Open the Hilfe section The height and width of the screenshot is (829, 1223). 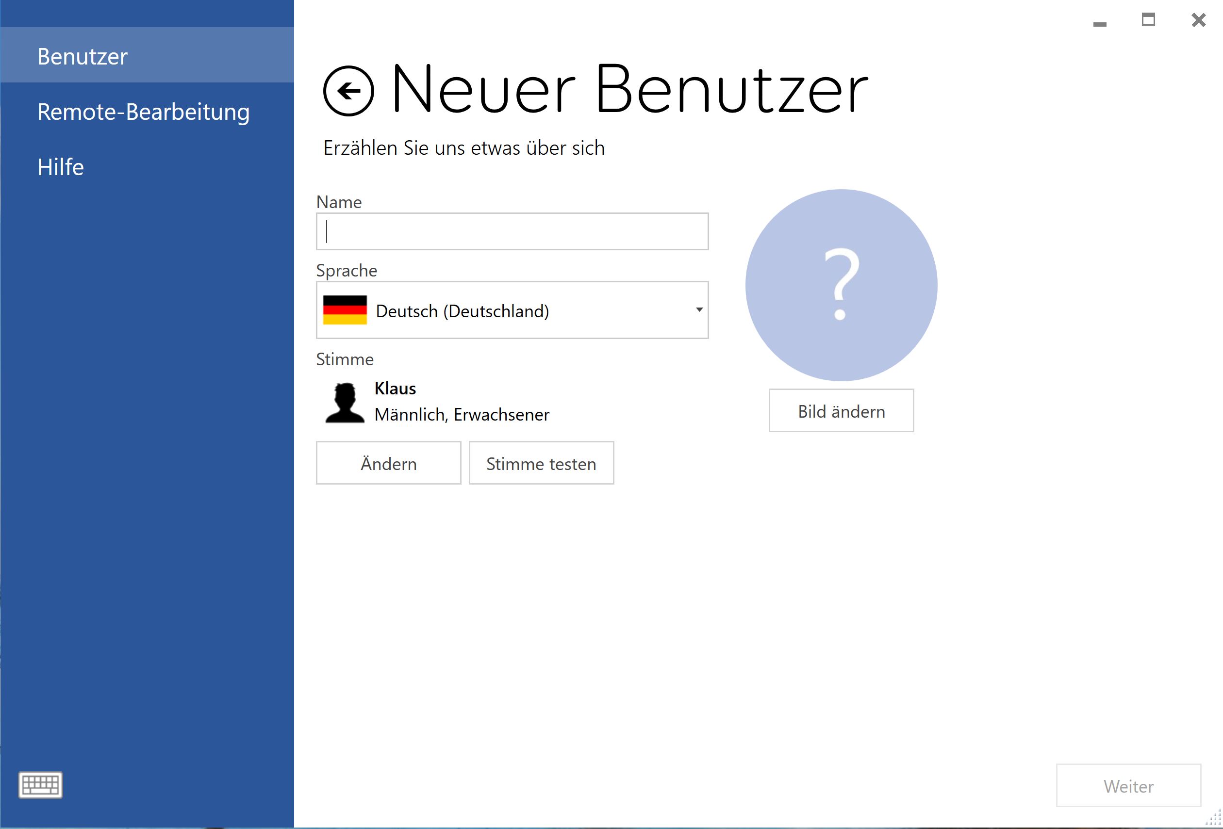pos(61,167)
